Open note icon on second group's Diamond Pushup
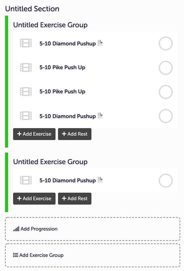The height and width of the screenshot is (271, 184). [x=100, y=180]
